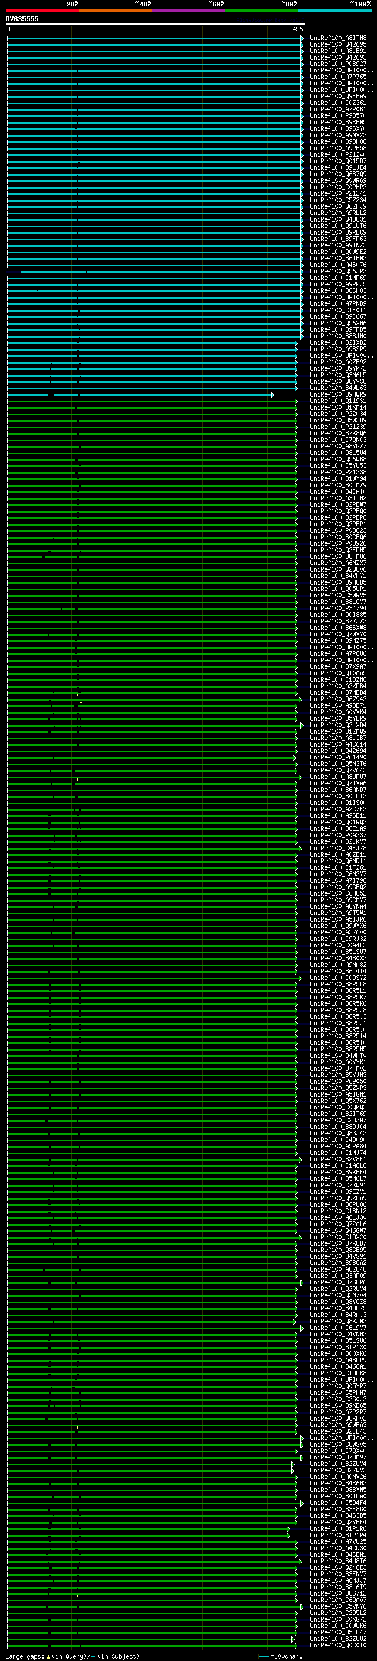Click hit label UniRef100_Q56ZP2
Viewport: 377px width, 1661px height.
338,272
